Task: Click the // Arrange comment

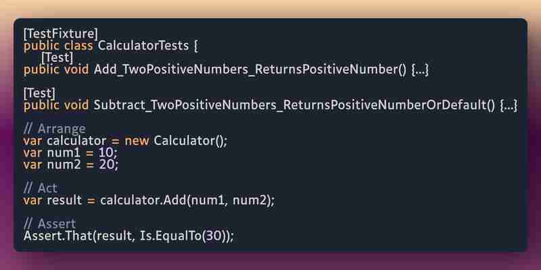Action: (55, 129)
